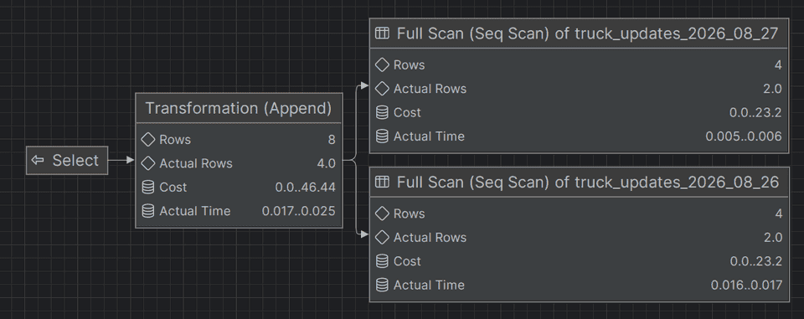The width and height of the screenshot is (804, 319).
Task: Click the Actual Time value 0.005..0.006
Action: point(744,136)
